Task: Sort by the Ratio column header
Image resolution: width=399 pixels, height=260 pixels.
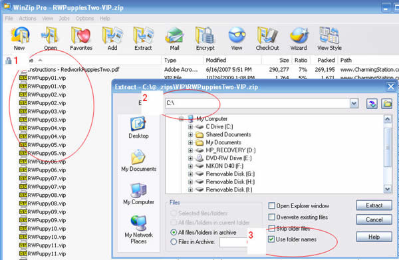Action: tap(301, 61)
